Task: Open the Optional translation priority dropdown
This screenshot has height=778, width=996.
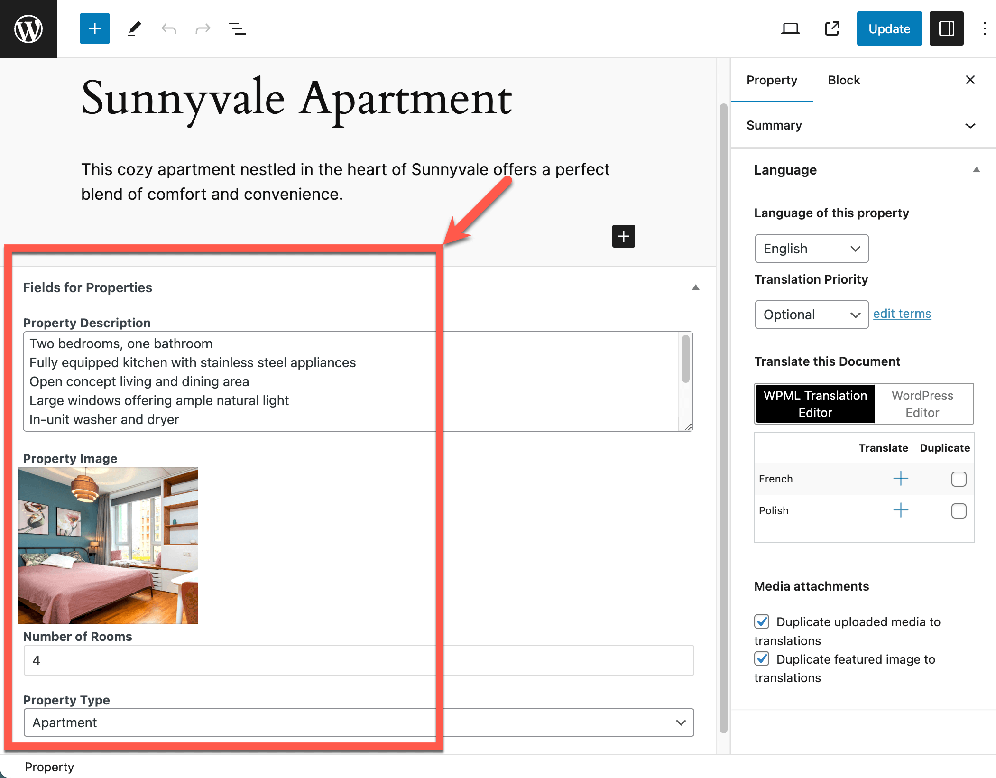Action: pos(811,315)
